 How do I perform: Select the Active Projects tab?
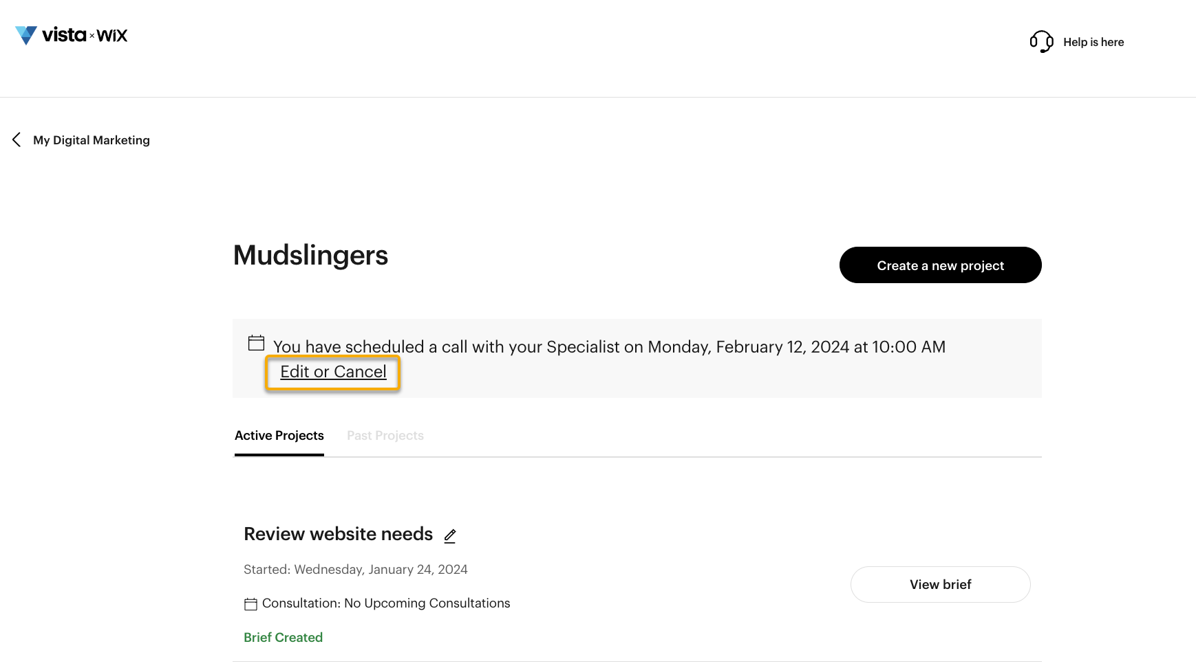279,436
